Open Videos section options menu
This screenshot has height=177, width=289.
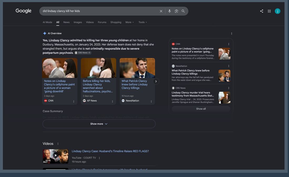tap(58, 144)
